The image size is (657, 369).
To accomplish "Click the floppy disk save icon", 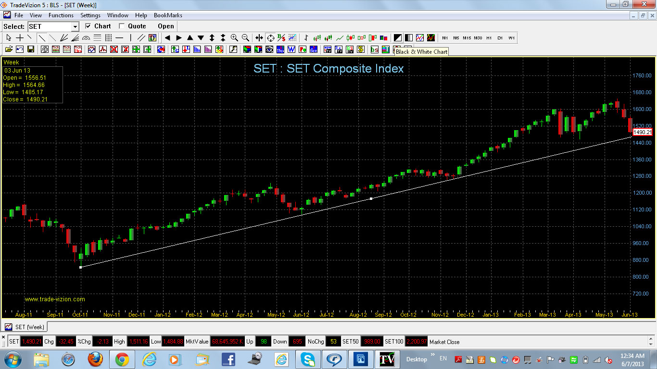I will (x=31, y=49).
